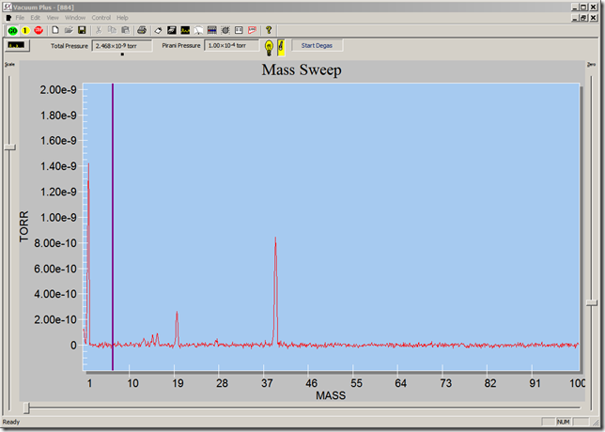
Task: Select the bar chart mode icon with red and blue bars
Action: (x=211, y=30)
